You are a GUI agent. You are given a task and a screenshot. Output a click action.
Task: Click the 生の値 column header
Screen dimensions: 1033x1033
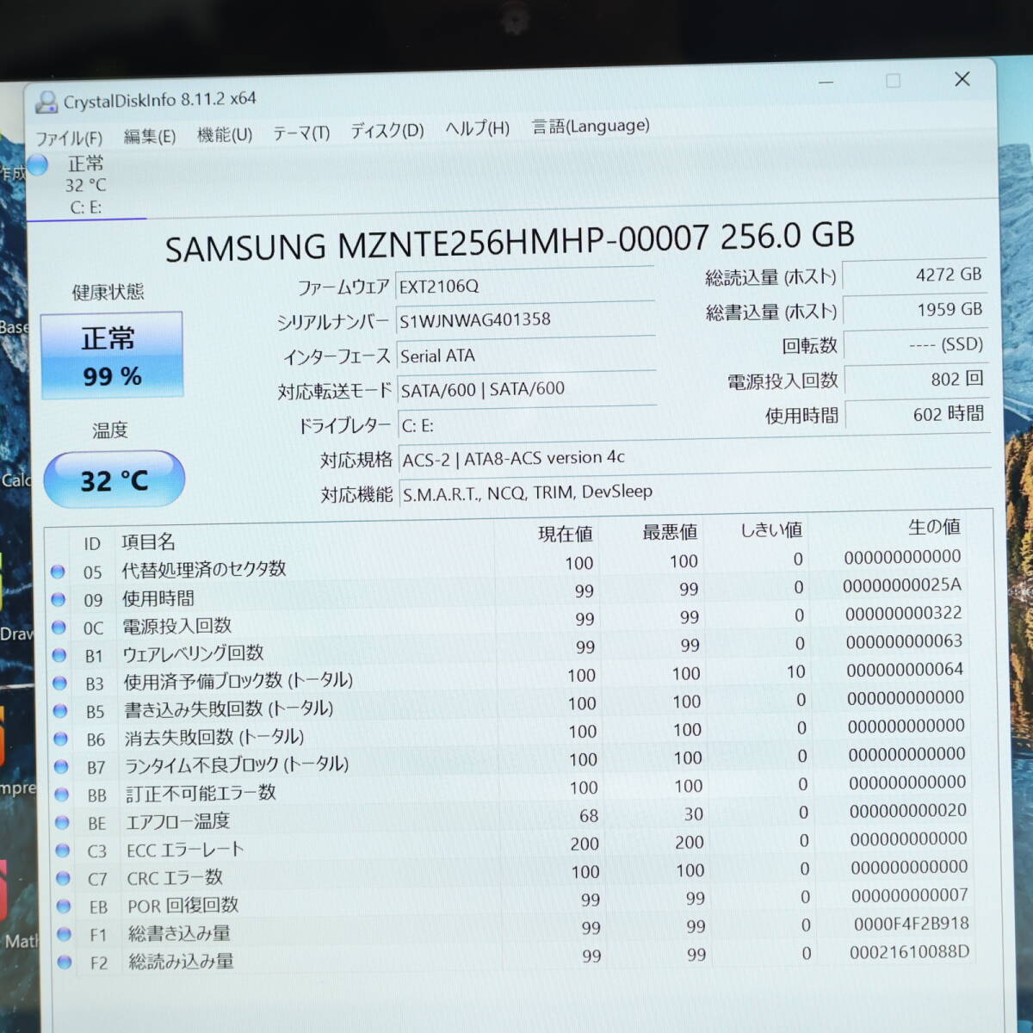[934, 526]
